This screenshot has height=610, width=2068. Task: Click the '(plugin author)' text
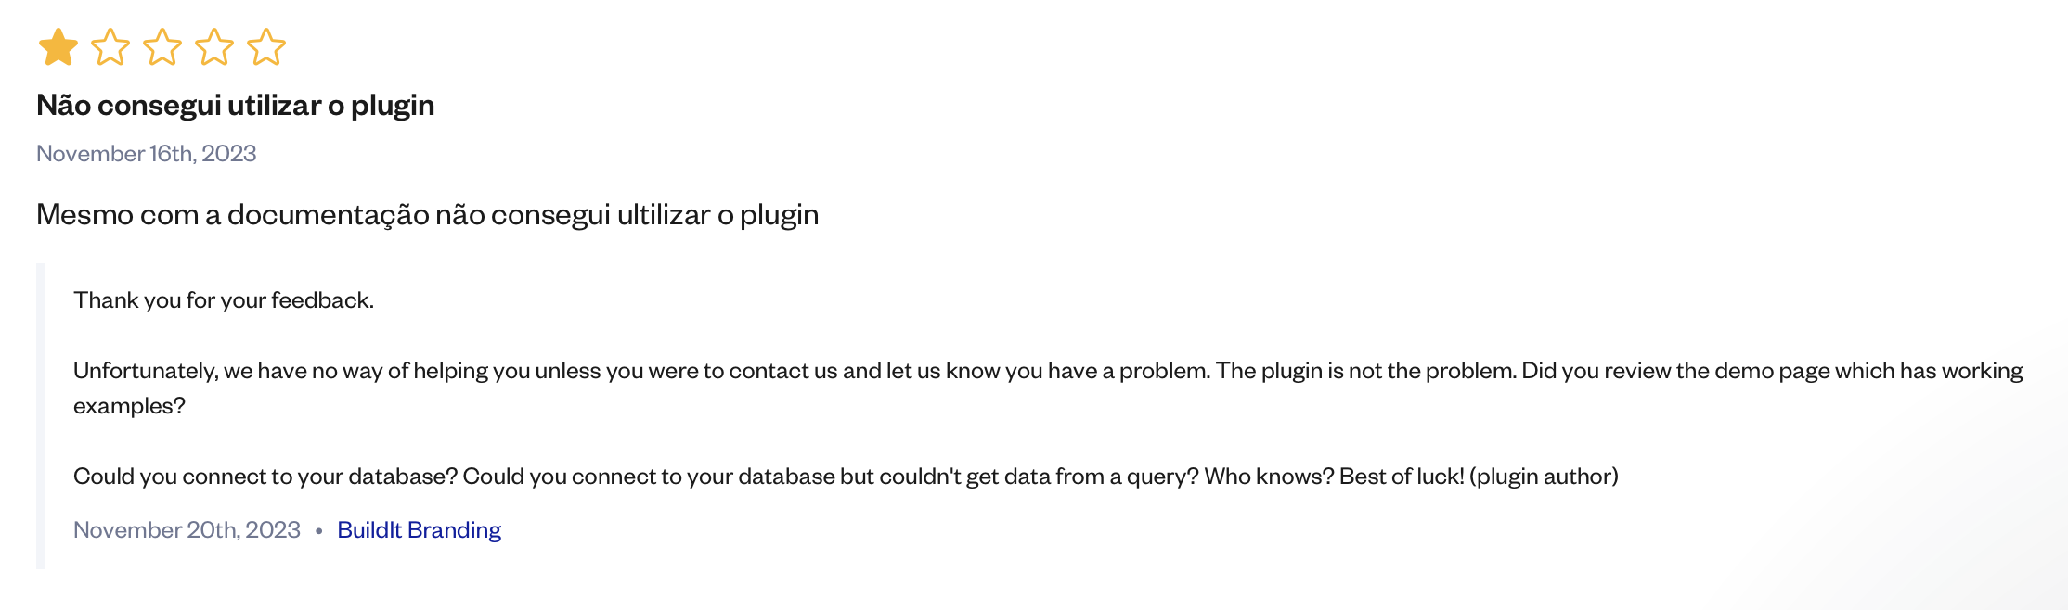1544,477
